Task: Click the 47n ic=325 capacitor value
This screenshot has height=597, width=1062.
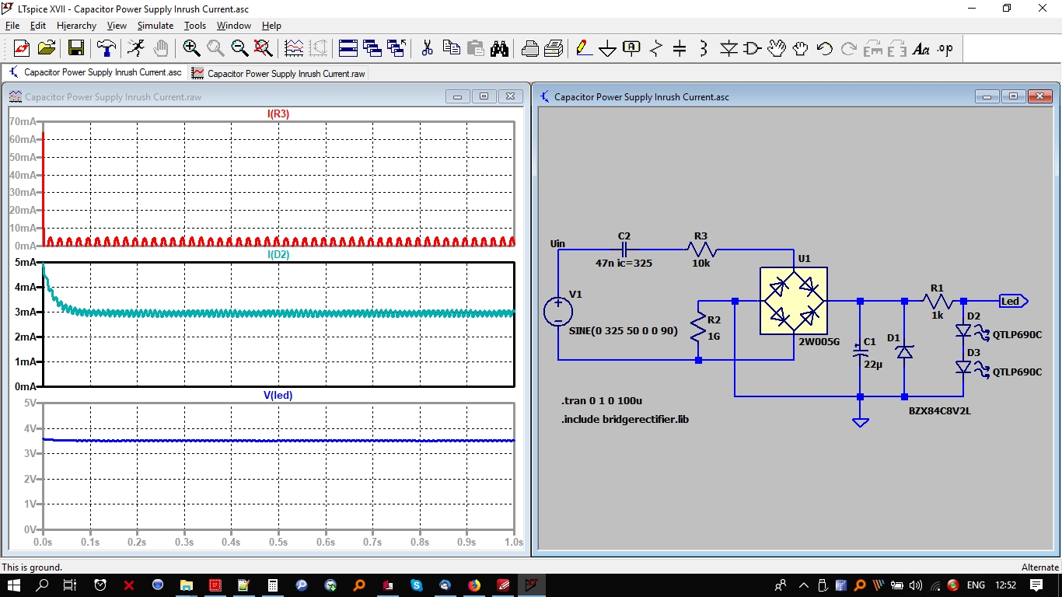Action: click(624, 264)
